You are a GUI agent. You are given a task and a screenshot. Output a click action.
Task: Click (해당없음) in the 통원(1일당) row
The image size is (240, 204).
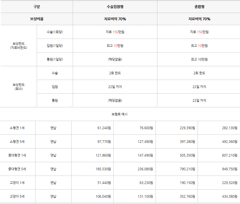click(115, 59)
